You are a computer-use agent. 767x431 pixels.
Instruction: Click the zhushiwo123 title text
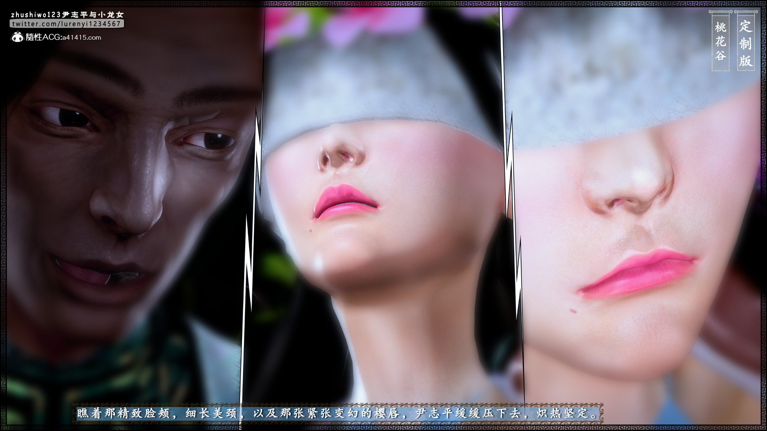coord(67,15)
